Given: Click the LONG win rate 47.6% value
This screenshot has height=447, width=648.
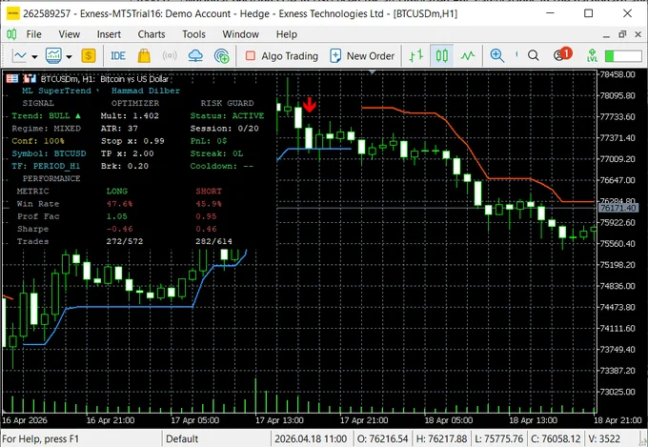Looking at the screenshot, I should click(119, 204).
